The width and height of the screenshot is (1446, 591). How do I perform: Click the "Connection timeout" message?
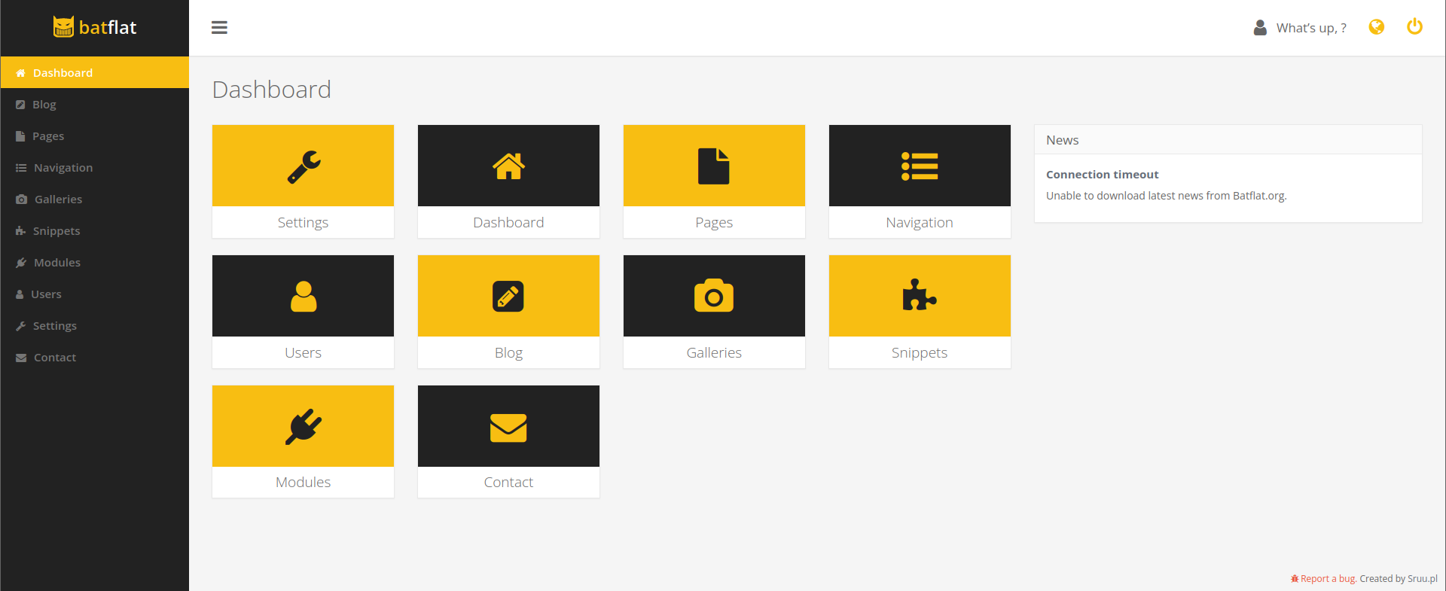[1102, 174]
